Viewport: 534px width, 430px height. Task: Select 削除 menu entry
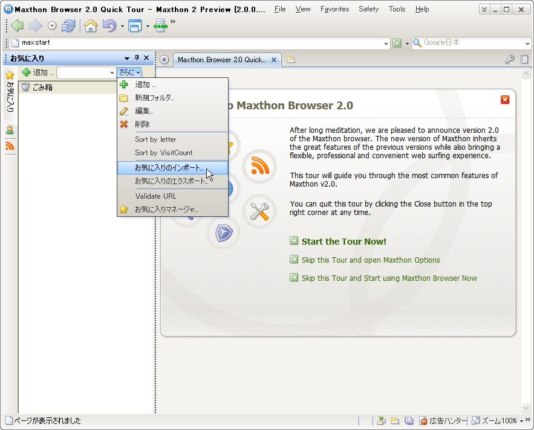point(173,124)
